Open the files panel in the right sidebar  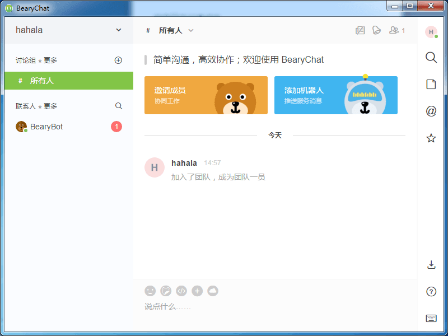[431, 85]
